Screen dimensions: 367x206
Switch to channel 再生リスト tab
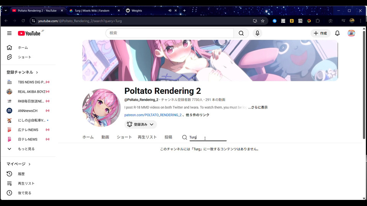coord(147,137)
